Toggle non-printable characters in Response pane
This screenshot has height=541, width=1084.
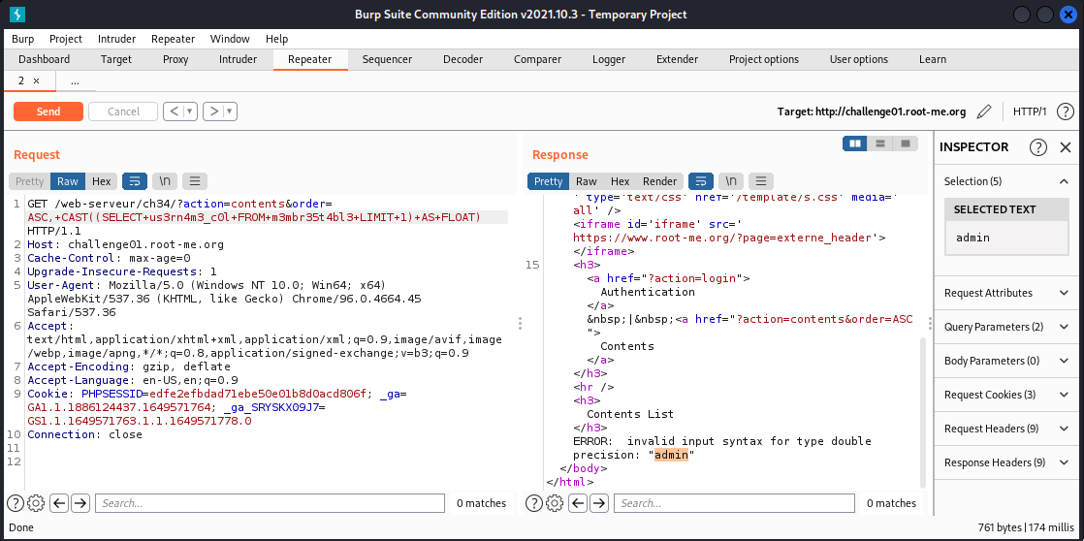[731, 181]
